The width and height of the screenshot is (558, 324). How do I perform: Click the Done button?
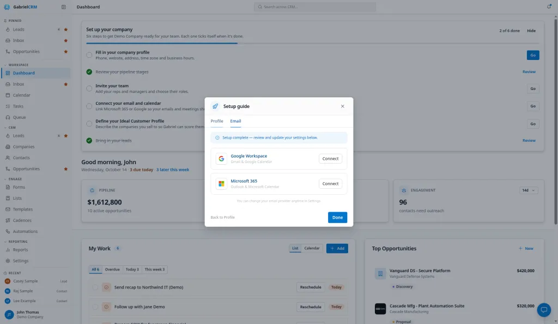click(337, 218)
